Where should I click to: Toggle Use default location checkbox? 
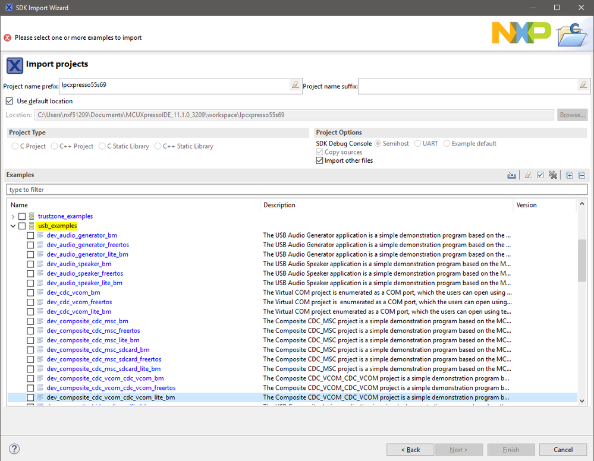tap(10, 101)
